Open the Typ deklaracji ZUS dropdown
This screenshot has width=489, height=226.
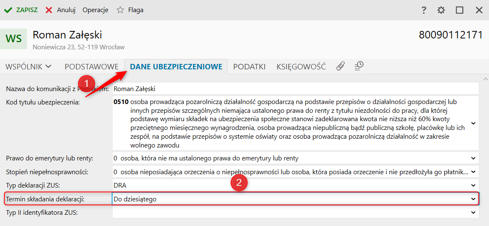[473, 185]
